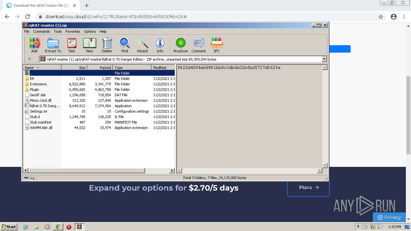The width and height of the screenshot is (411, 231).
Task: Launch the Wizard tool
Action: [x=142, y=45]
